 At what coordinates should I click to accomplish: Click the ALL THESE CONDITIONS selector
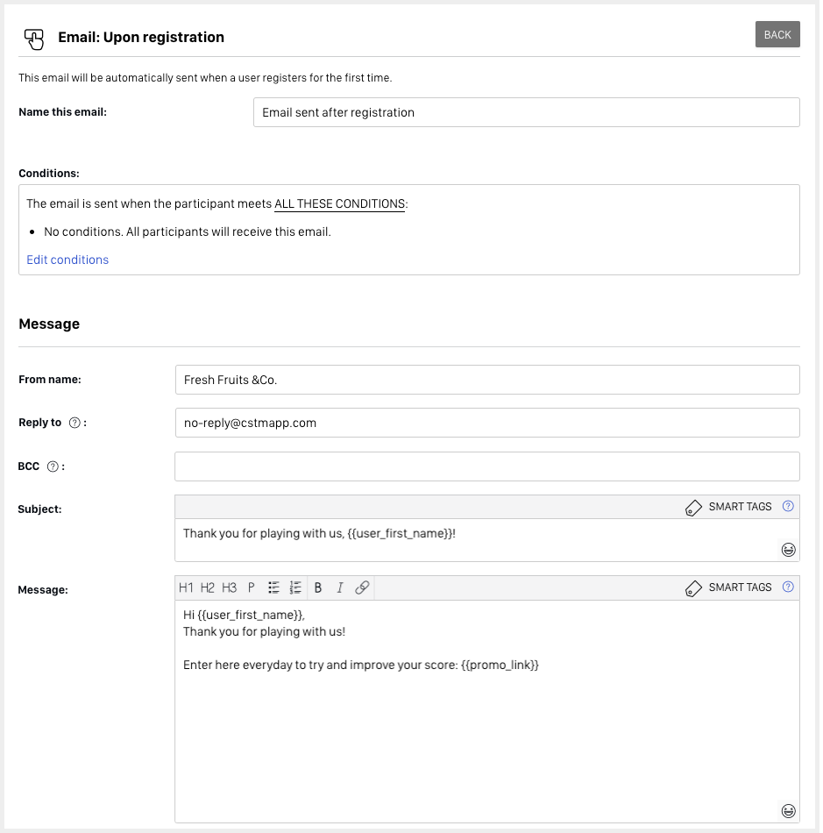[x=339, y=204]
